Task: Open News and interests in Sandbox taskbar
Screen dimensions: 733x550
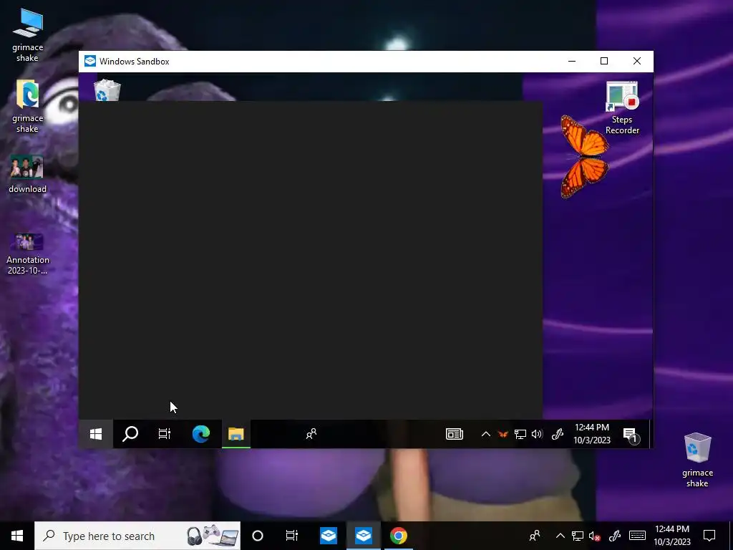Action: click(x=455, y=434)
